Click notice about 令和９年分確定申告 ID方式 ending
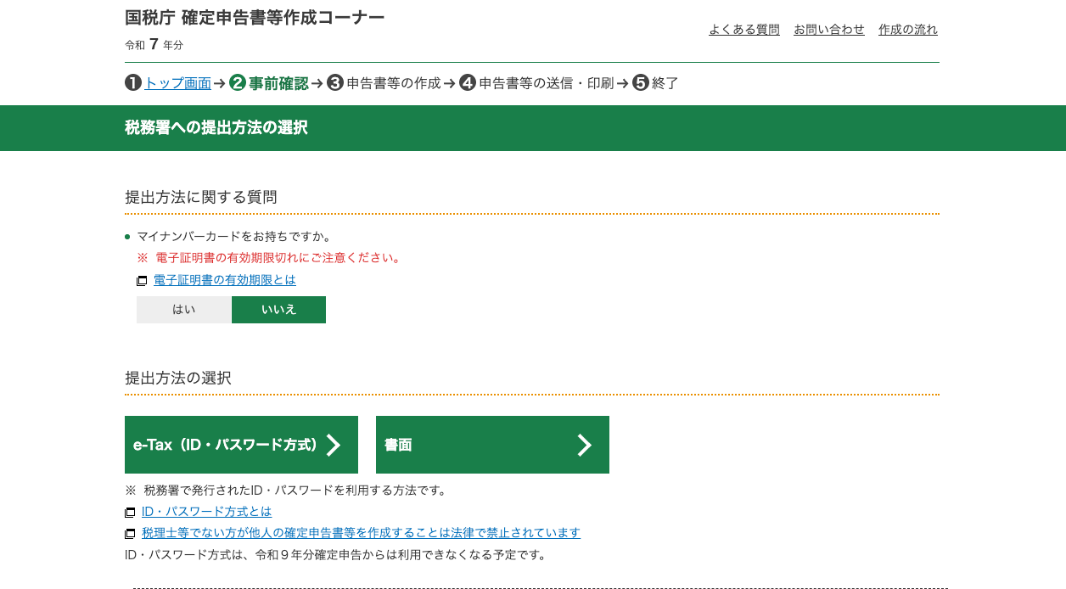 pos(338,555)
